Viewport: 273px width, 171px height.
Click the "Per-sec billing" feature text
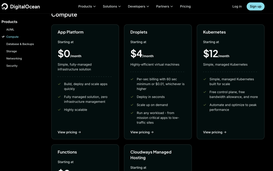point(161,84)
